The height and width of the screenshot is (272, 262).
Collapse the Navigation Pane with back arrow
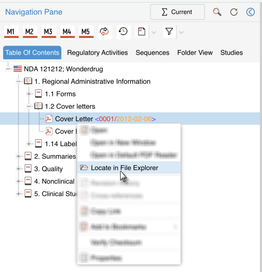coord(250,12)
